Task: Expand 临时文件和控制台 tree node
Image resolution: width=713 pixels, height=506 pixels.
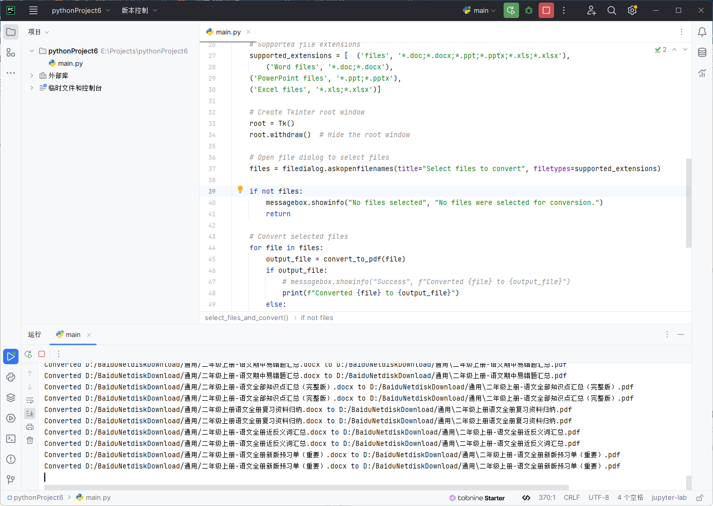Action: [32, 88]
